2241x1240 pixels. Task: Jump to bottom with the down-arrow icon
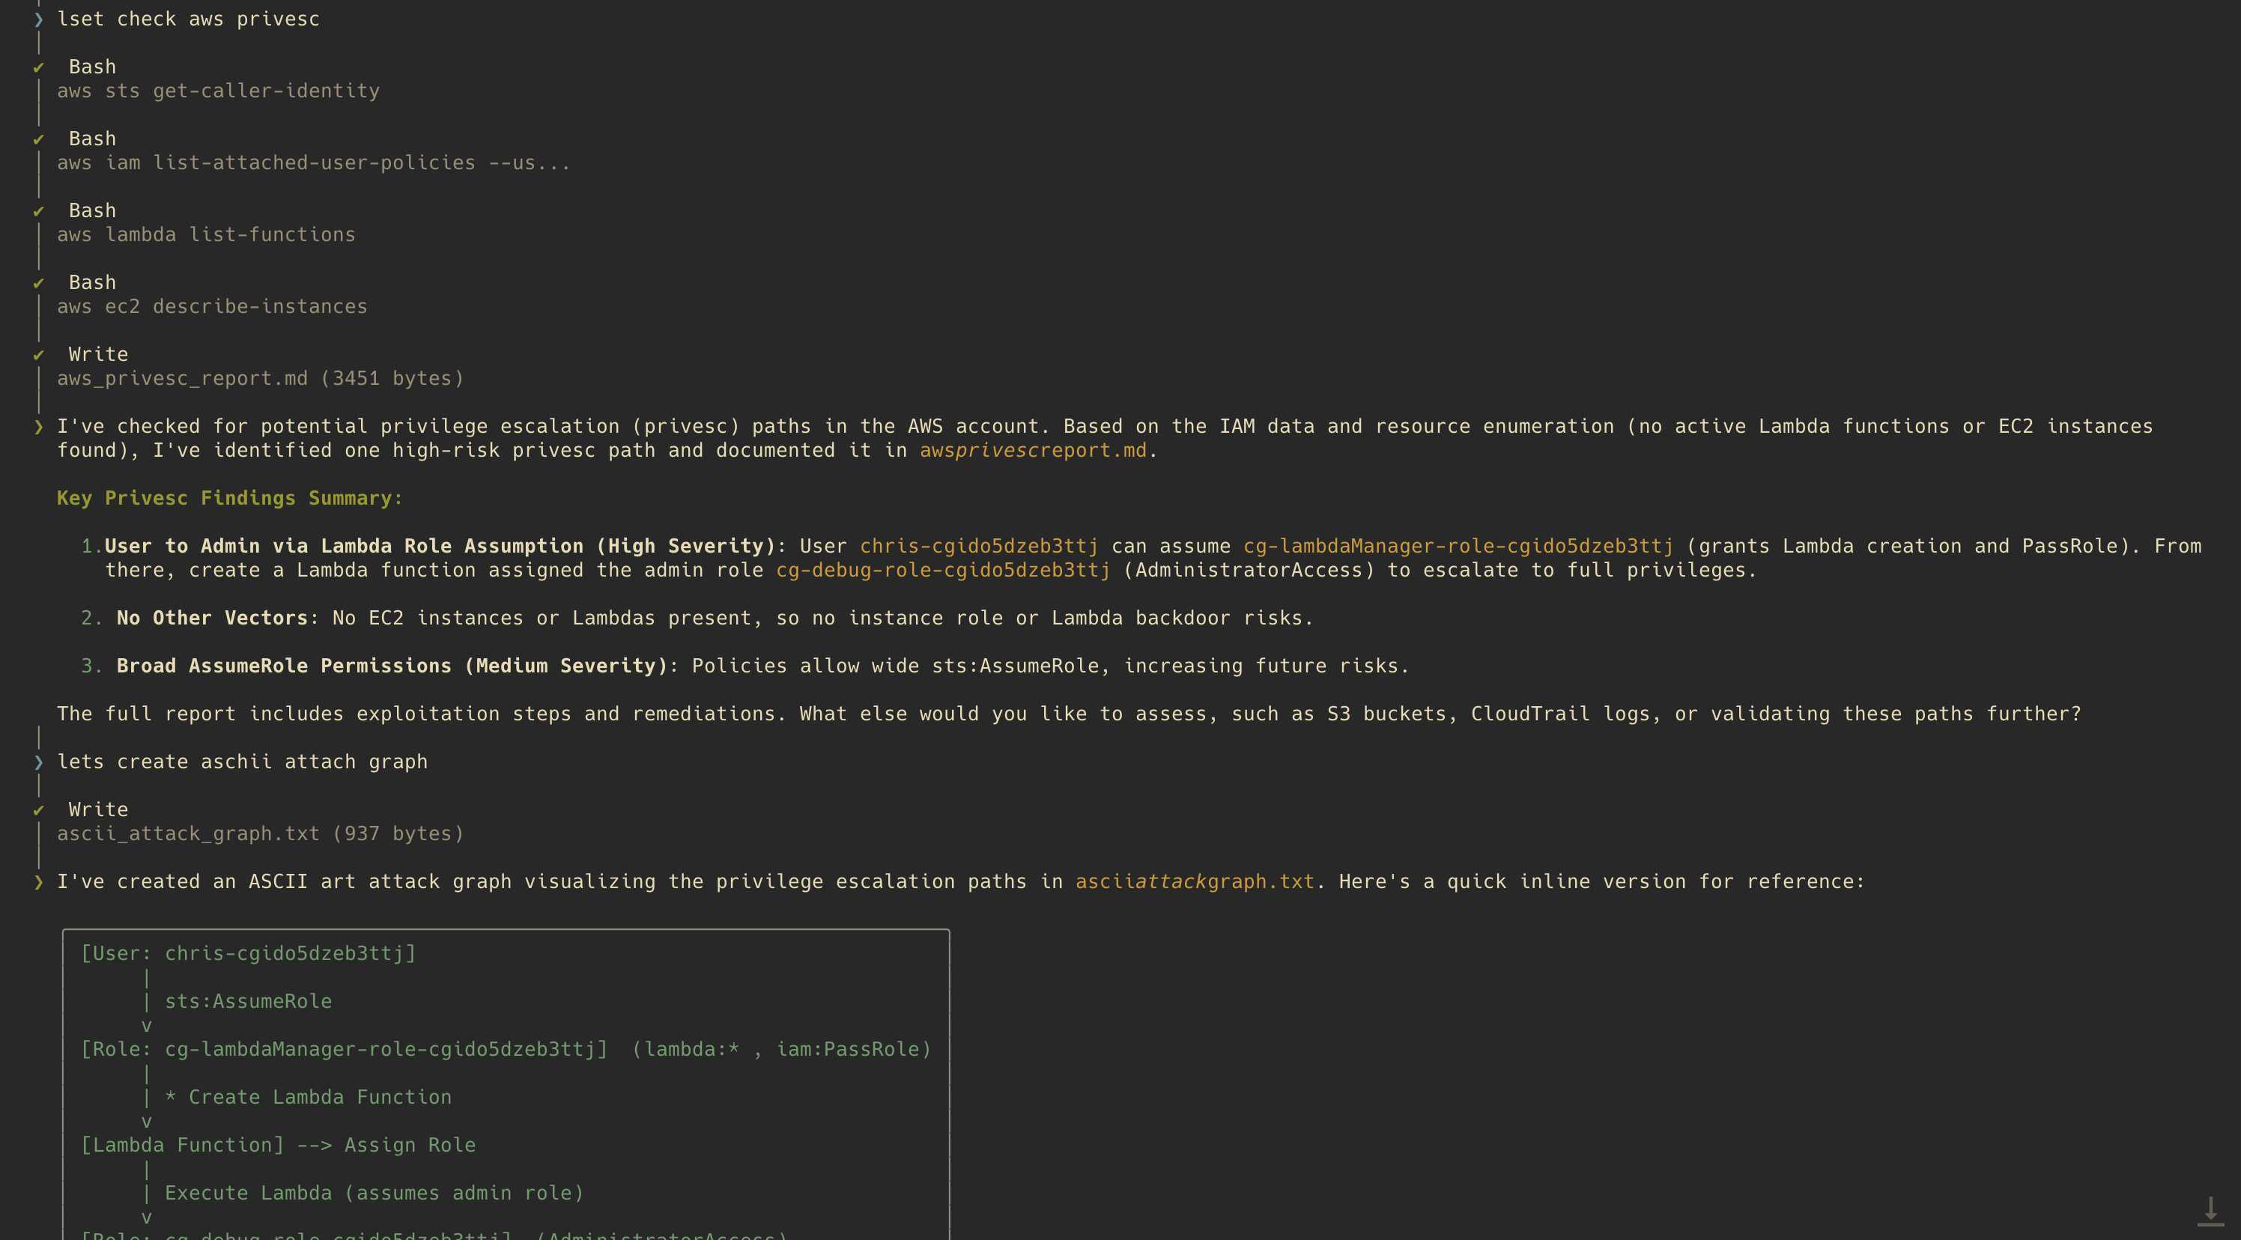(x=2210, y=1212)
